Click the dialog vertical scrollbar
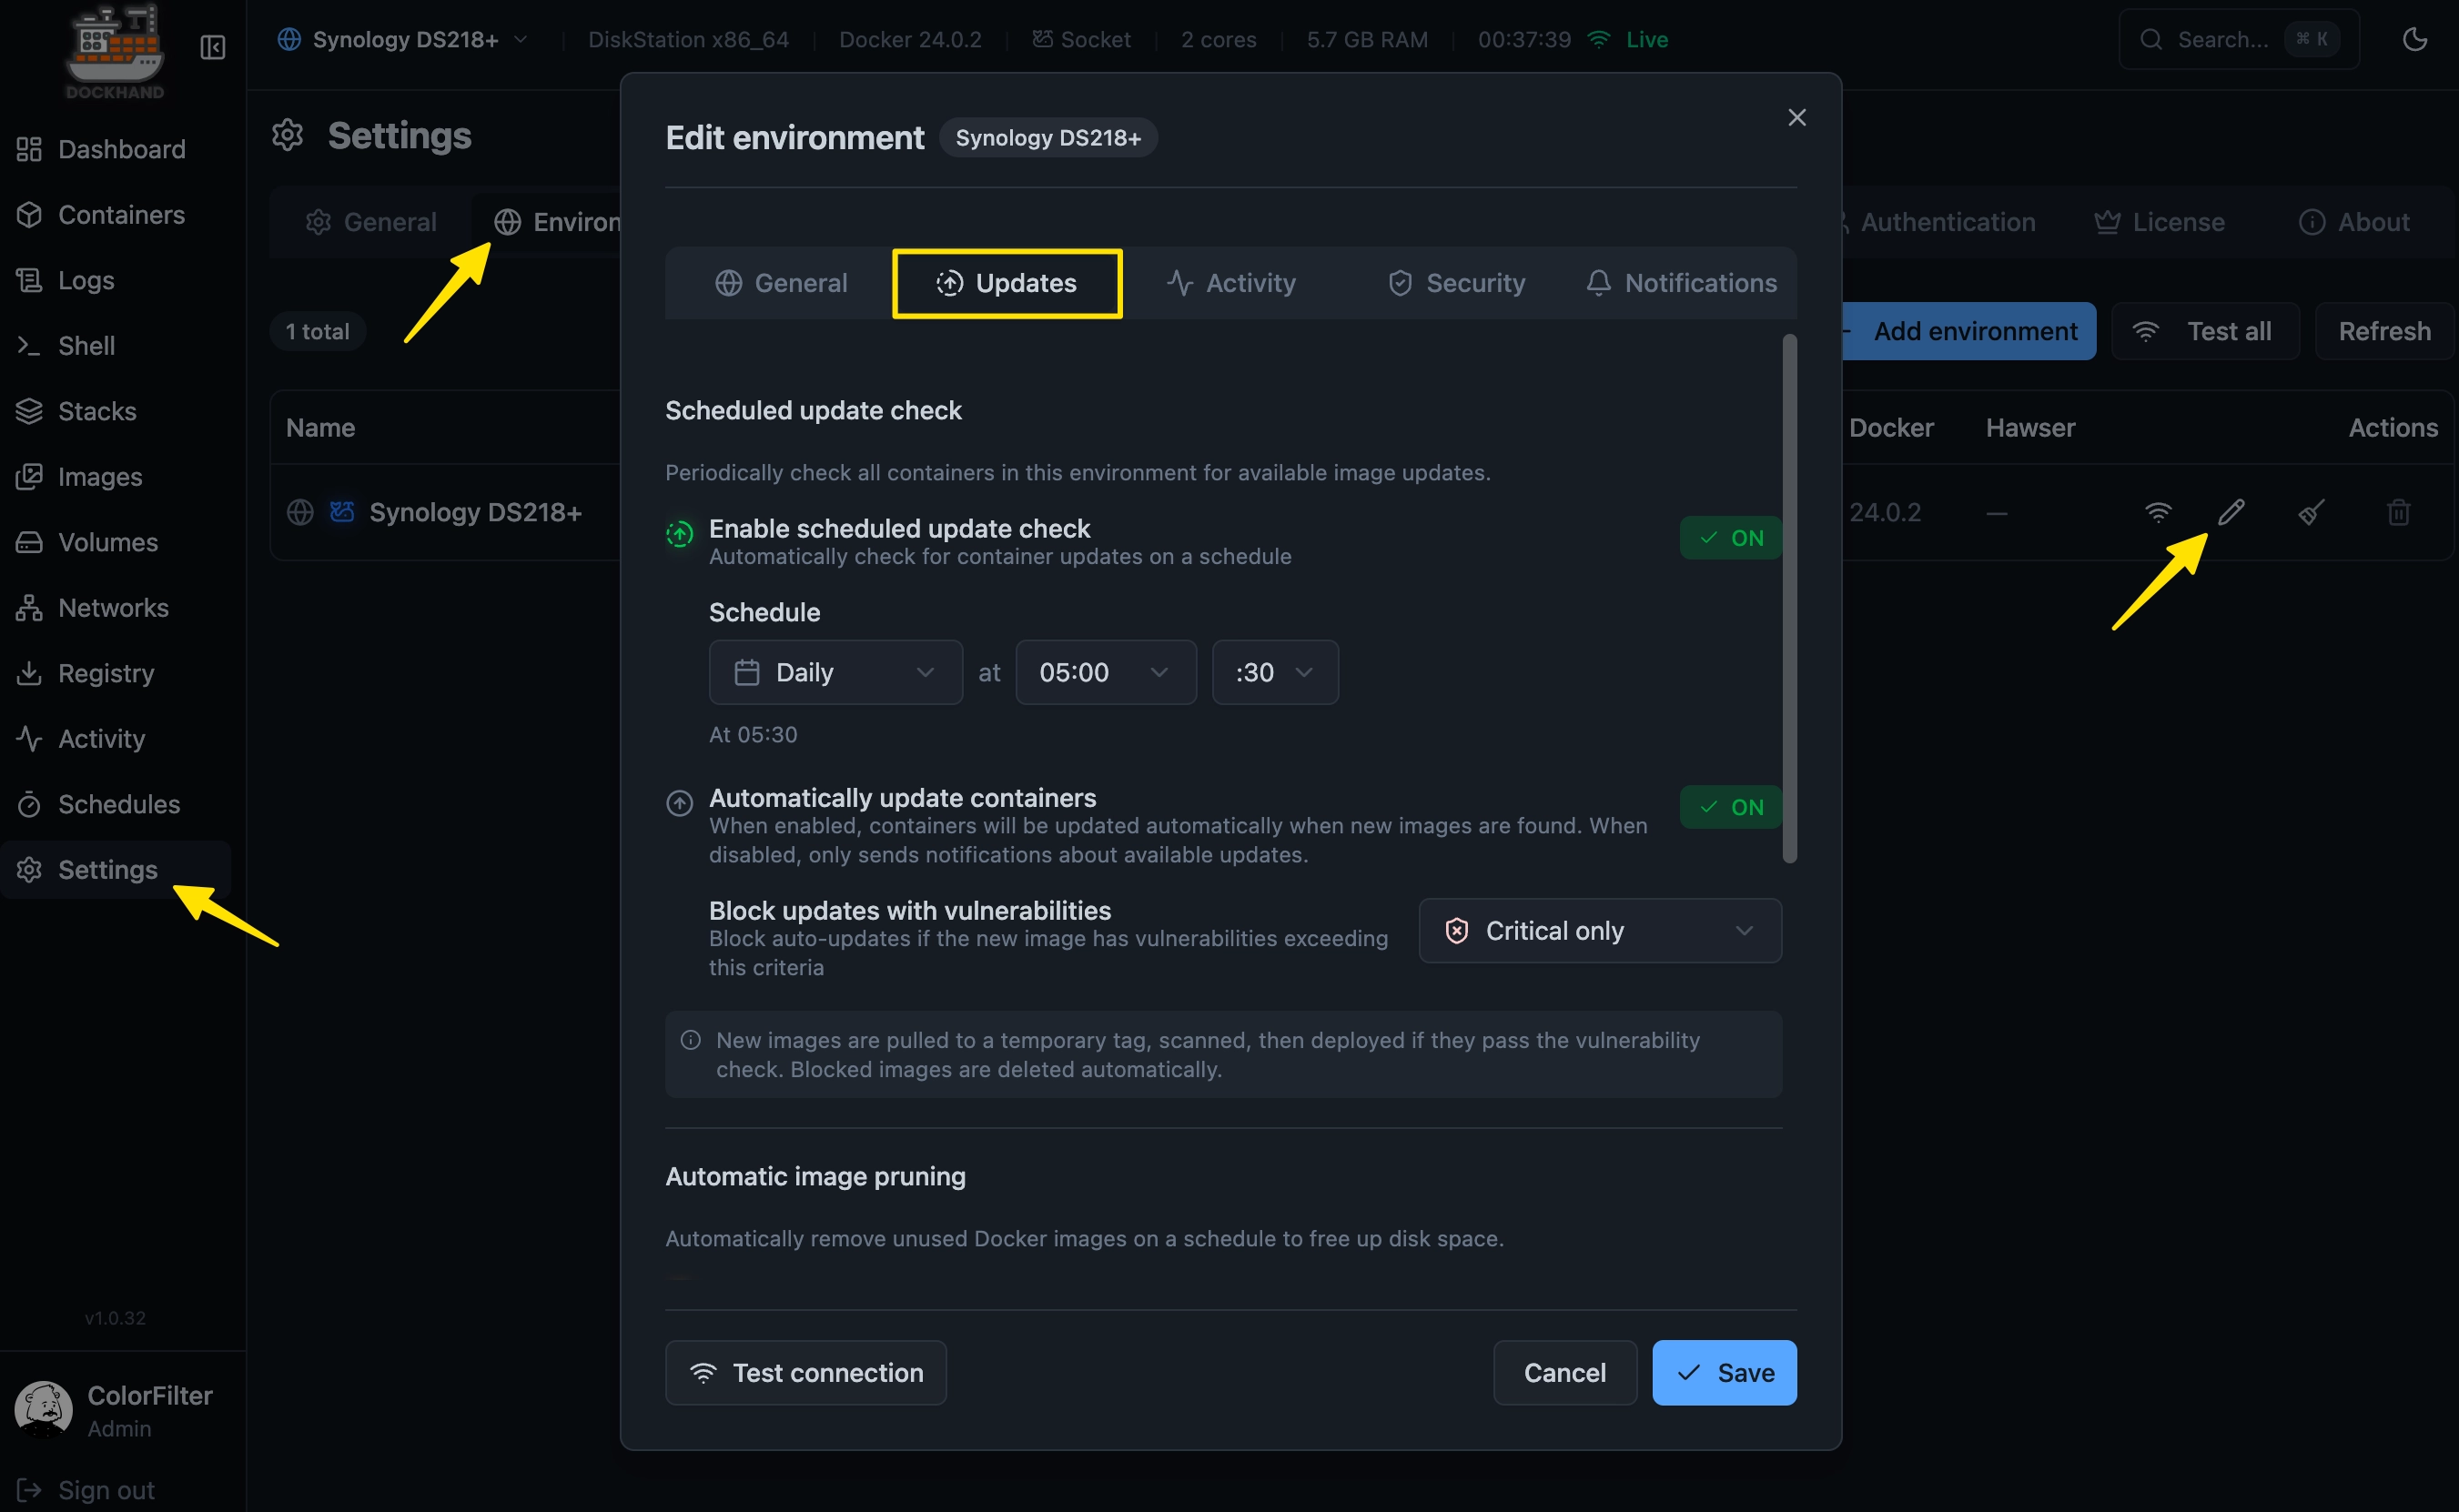This screenshot has width=2459, height=1512. click(x=1790, y=598)
